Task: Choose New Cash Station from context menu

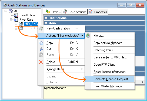Action: click(x=61, y=28)
